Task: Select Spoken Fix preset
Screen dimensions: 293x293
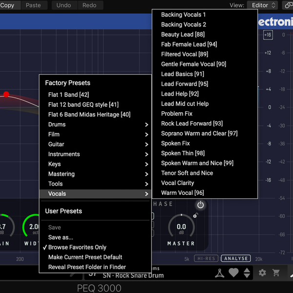Action: 205,143
